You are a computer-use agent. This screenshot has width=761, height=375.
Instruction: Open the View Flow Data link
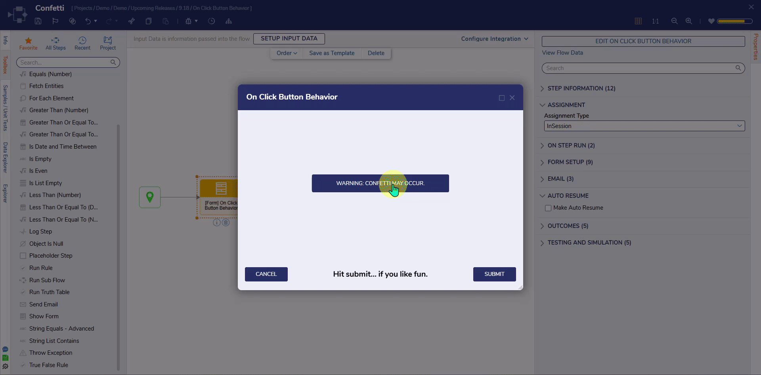562,53
